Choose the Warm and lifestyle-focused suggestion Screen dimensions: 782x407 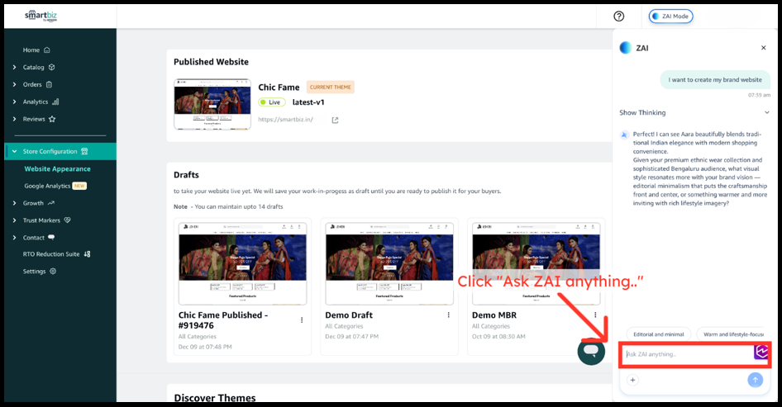(733, 334)
